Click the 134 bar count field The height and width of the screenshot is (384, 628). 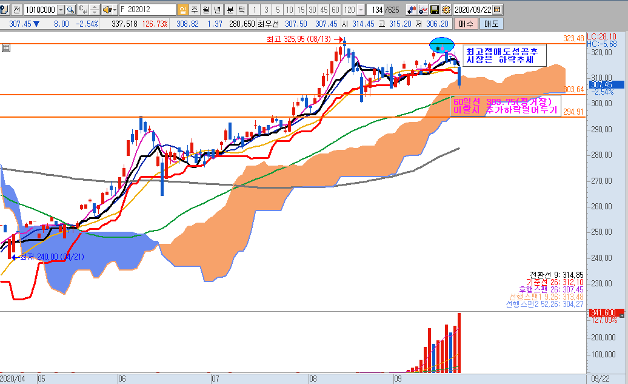pos(376,10)
